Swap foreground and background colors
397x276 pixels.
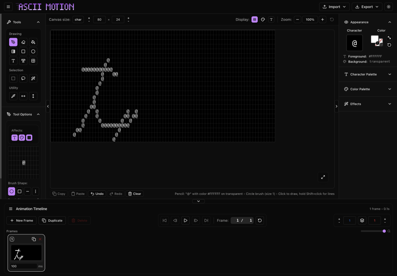(389, 38)
